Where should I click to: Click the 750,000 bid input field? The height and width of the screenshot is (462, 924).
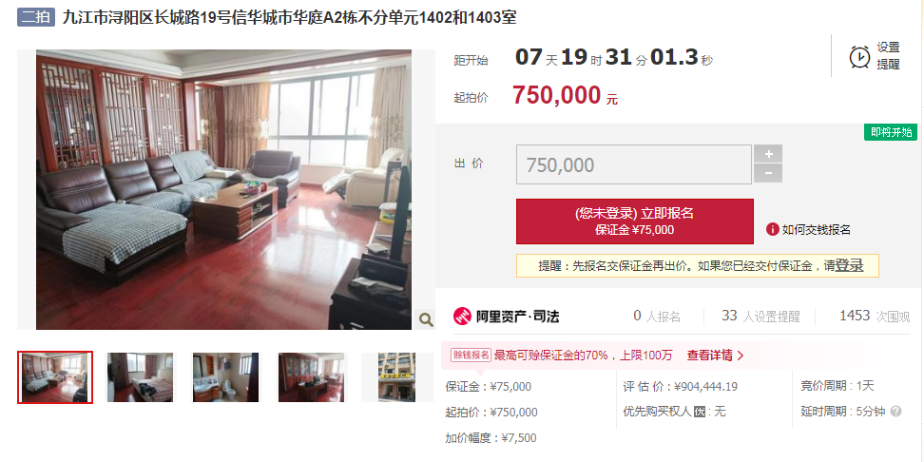point(634,164)
